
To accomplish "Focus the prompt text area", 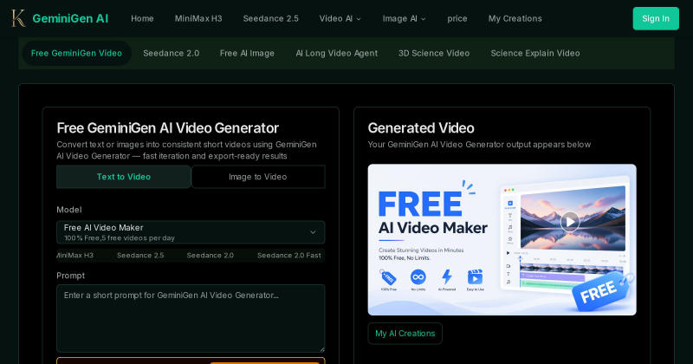I will click(x=191, y=318).
